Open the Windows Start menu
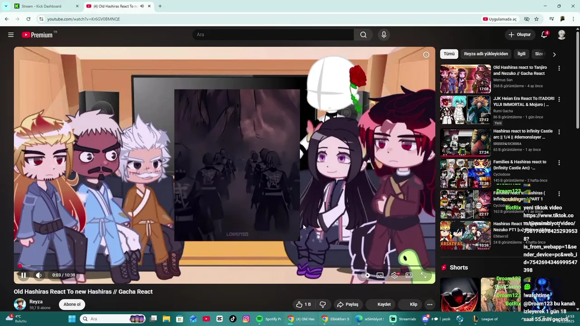 click(72, 319)
